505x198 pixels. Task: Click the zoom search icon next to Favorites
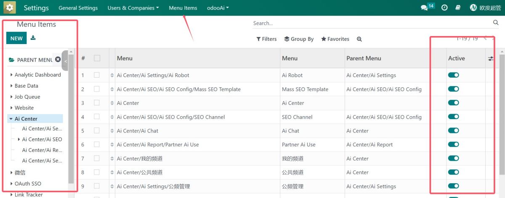tap(359, 39)
